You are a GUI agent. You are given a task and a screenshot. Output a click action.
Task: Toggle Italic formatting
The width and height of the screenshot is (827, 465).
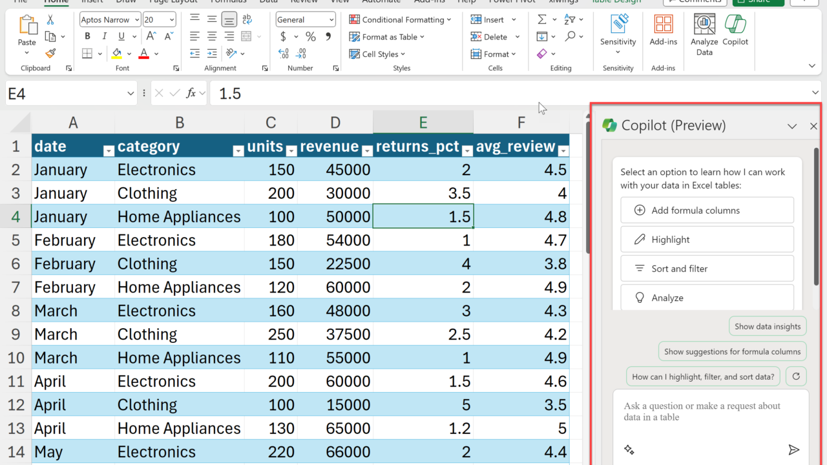coord(103,37)
